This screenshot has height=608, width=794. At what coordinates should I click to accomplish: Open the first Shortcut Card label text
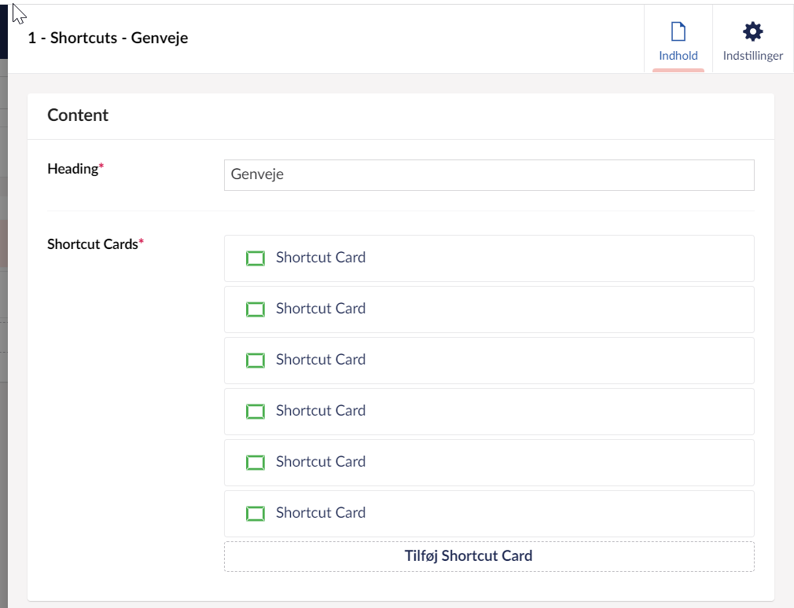pos(320,258)
